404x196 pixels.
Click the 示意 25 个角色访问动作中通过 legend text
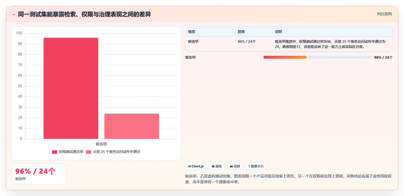click(x=117, y=152)
